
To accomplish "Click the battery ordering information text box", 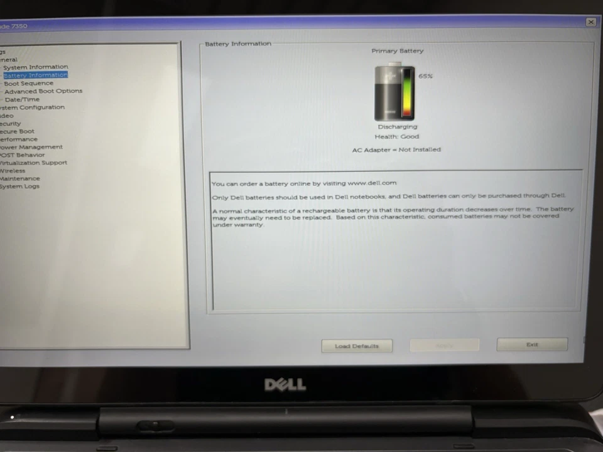I will coord(396,239).
